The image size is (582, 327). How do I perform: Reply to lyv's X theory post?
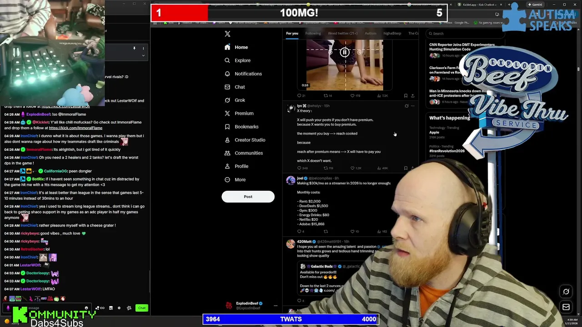pos(302,168)
